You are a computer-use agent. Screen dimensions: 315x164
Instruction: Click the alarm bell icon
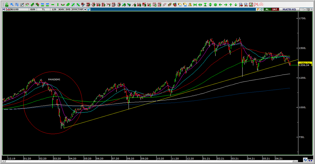tap(190, 4)
